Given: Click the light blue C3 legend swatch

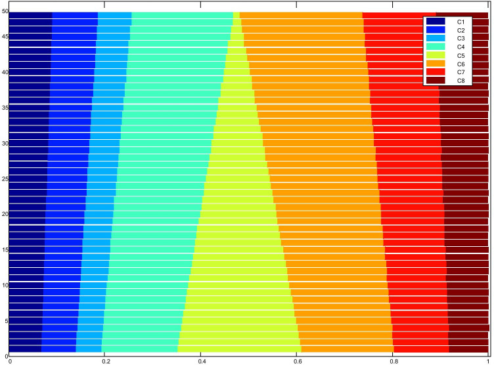Looking at the screenshot, I should (436, 39).
